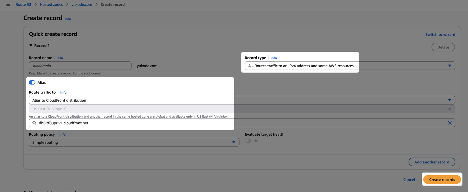Viewport: 468px width, 192px height.
Task: Toggle the Alias switch off
Action: [32, 83]
